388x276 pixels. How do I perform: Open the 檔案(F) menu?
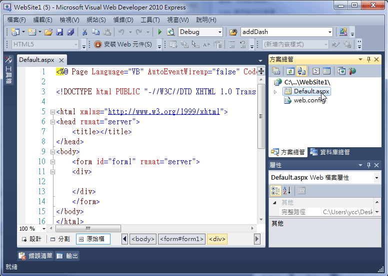(x=16, y=20)
